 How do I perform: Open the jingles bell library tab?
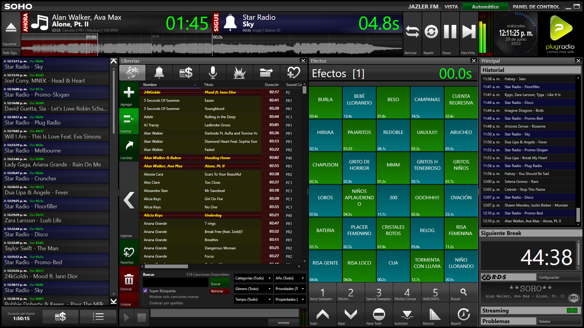tap(159, 73)
